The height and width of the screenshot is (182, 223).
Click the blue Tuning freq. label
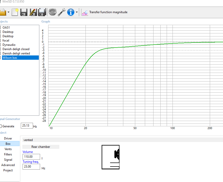pyautogui.click(x=31, y=162)
